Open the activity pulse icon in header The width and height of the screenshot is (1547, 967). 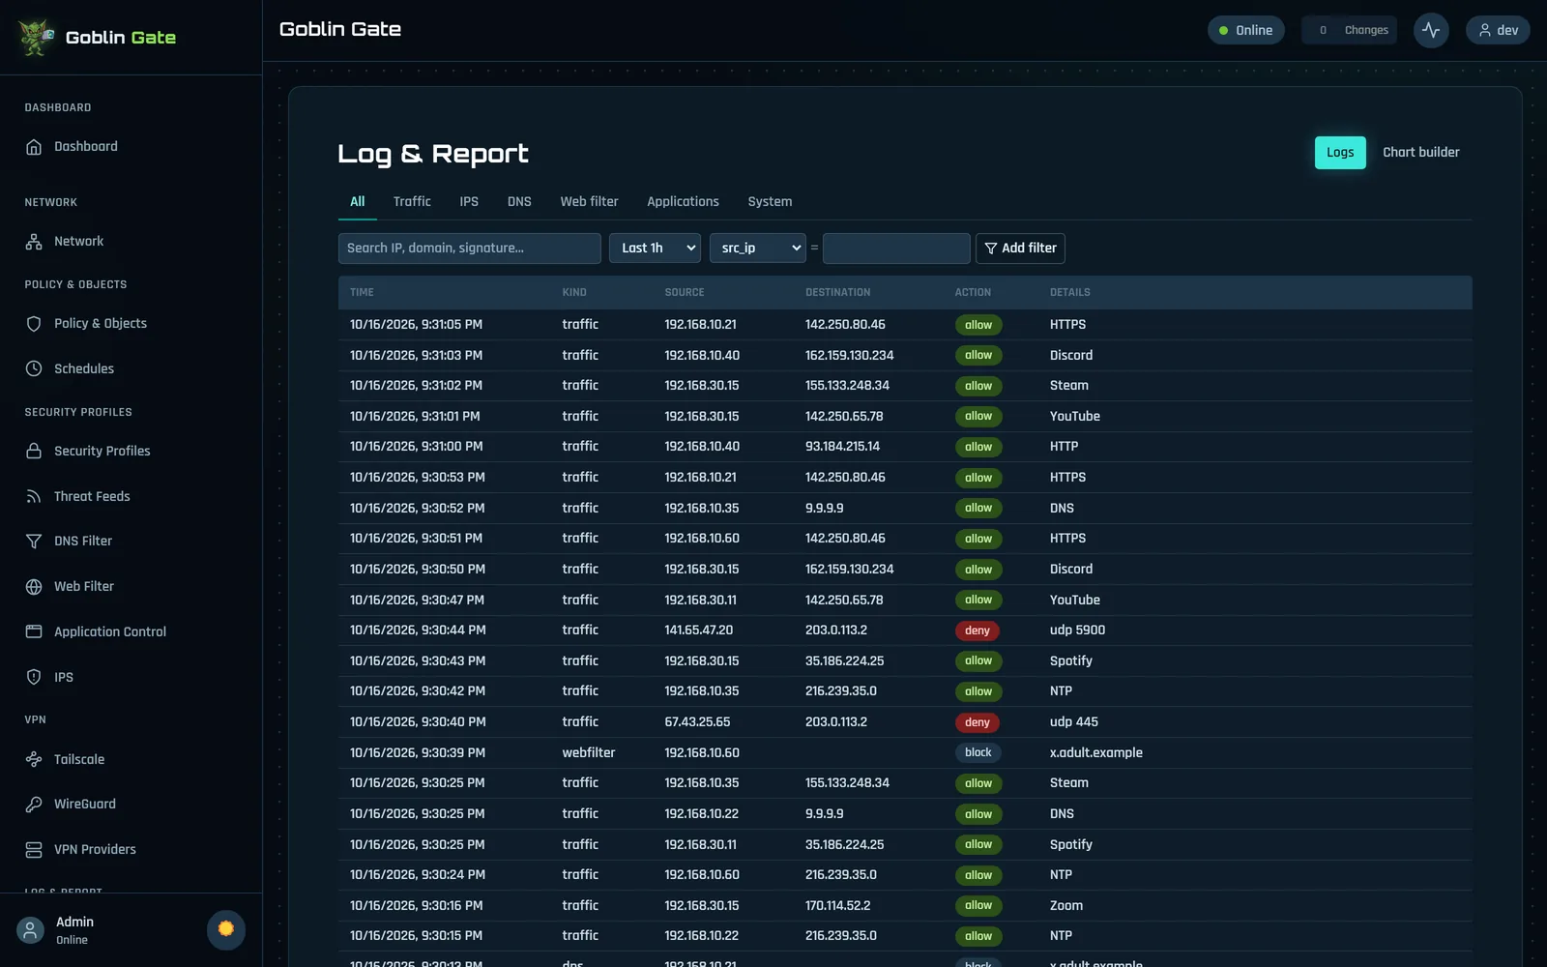[x=1431, y=30]
